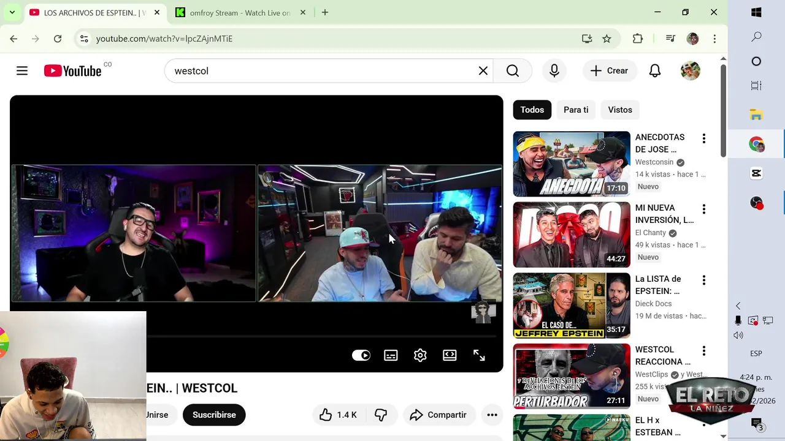Start voice search with microphone
785x441 pixels.
(554, 71)
